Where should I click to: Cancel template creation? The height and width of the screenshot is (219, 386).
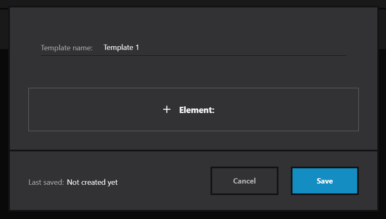pyautogui.click(x=244, y=181)
